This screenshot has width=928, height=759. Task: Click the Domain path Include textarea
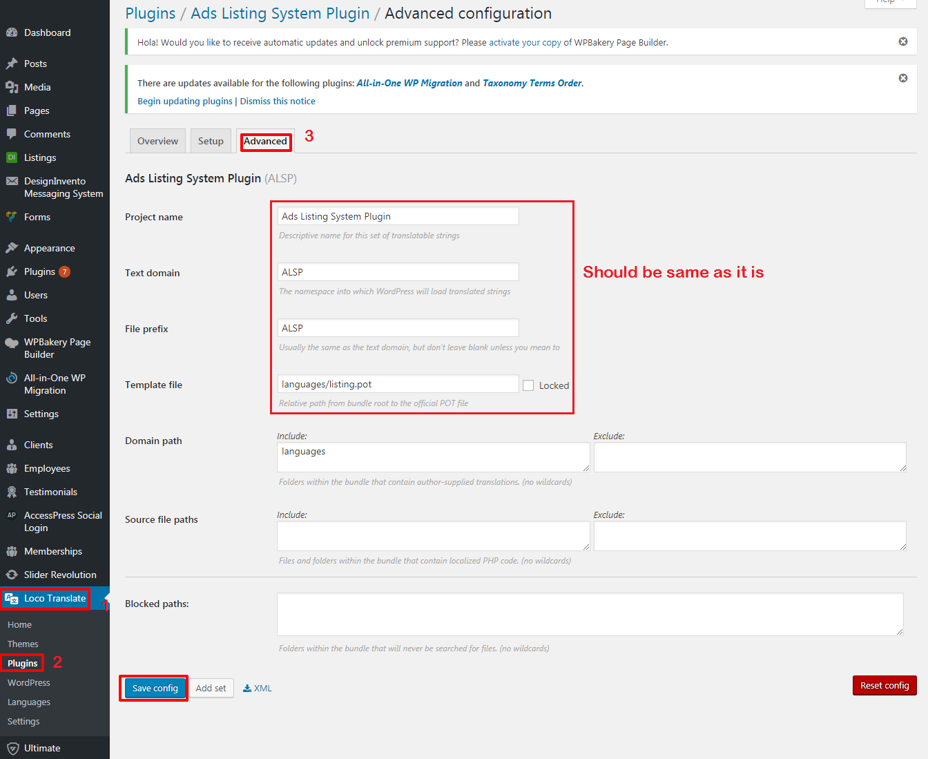coord(434,457)
